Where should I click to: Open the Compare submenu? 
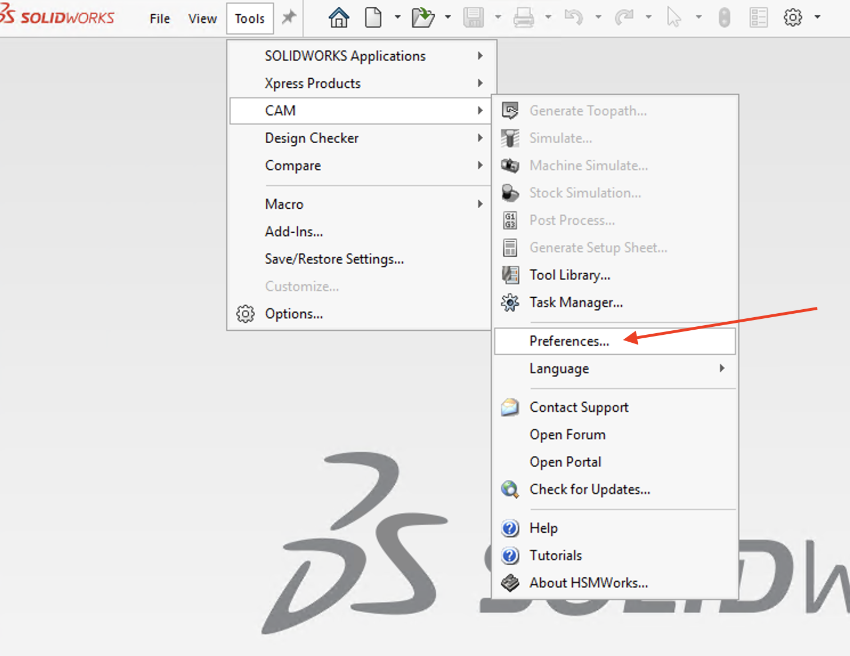pos(362,165)
